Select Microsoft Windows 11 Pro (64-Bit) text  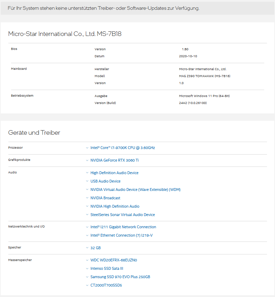[x=204, y=96]
